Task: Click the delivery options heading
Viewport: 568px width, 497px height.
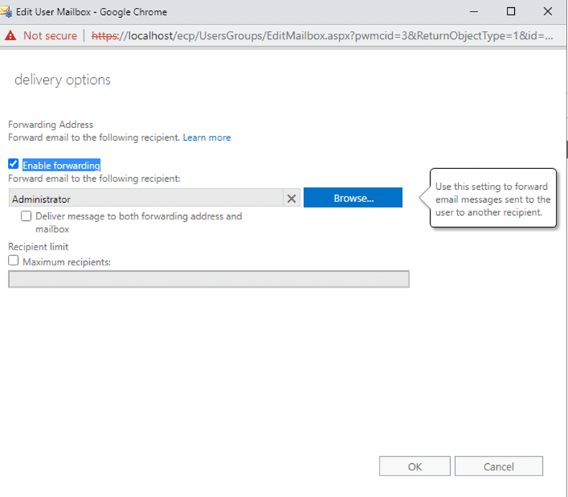Action: [63, 80]
